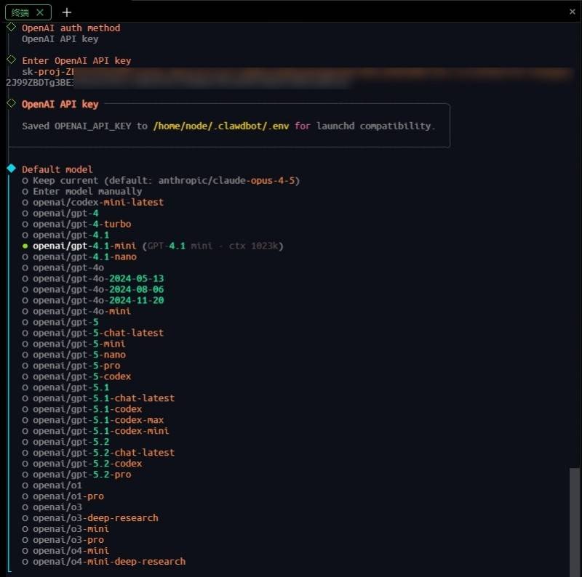Choose openai/gpt-4o-2024-11-20 model

pos(93,300)
